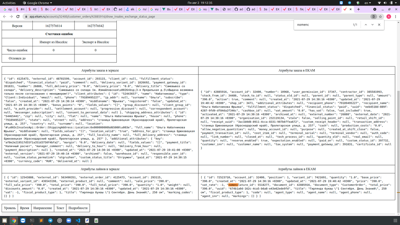
Task: Expand the 'en' keyboard layout dropdown
Action: [369, 3]
